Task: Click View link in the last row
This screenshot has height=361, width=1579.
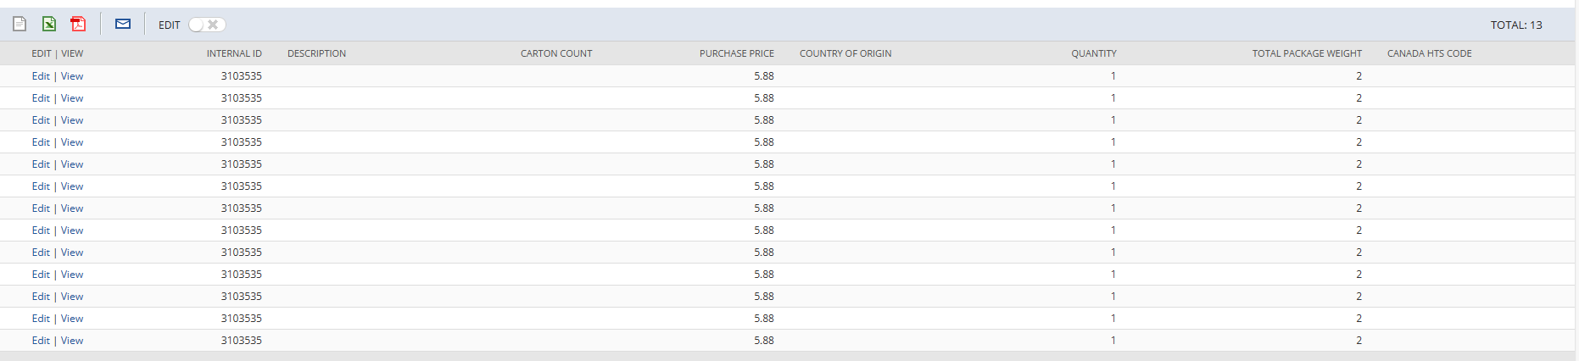Action: tap(72, 341)
